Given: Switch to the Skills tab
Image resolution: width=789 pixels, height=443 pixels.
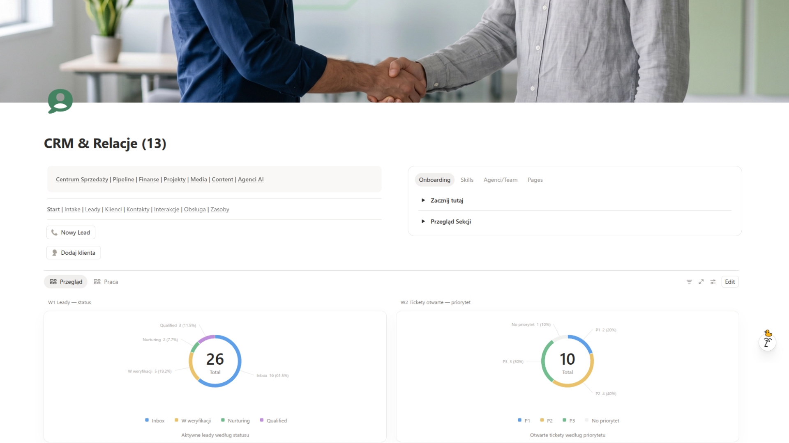Looking at the screenshot, I should point(467,180).
